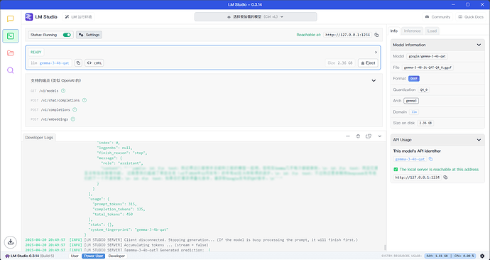
Task: Switch to the Info tab
Action: [x=394, y=31]
